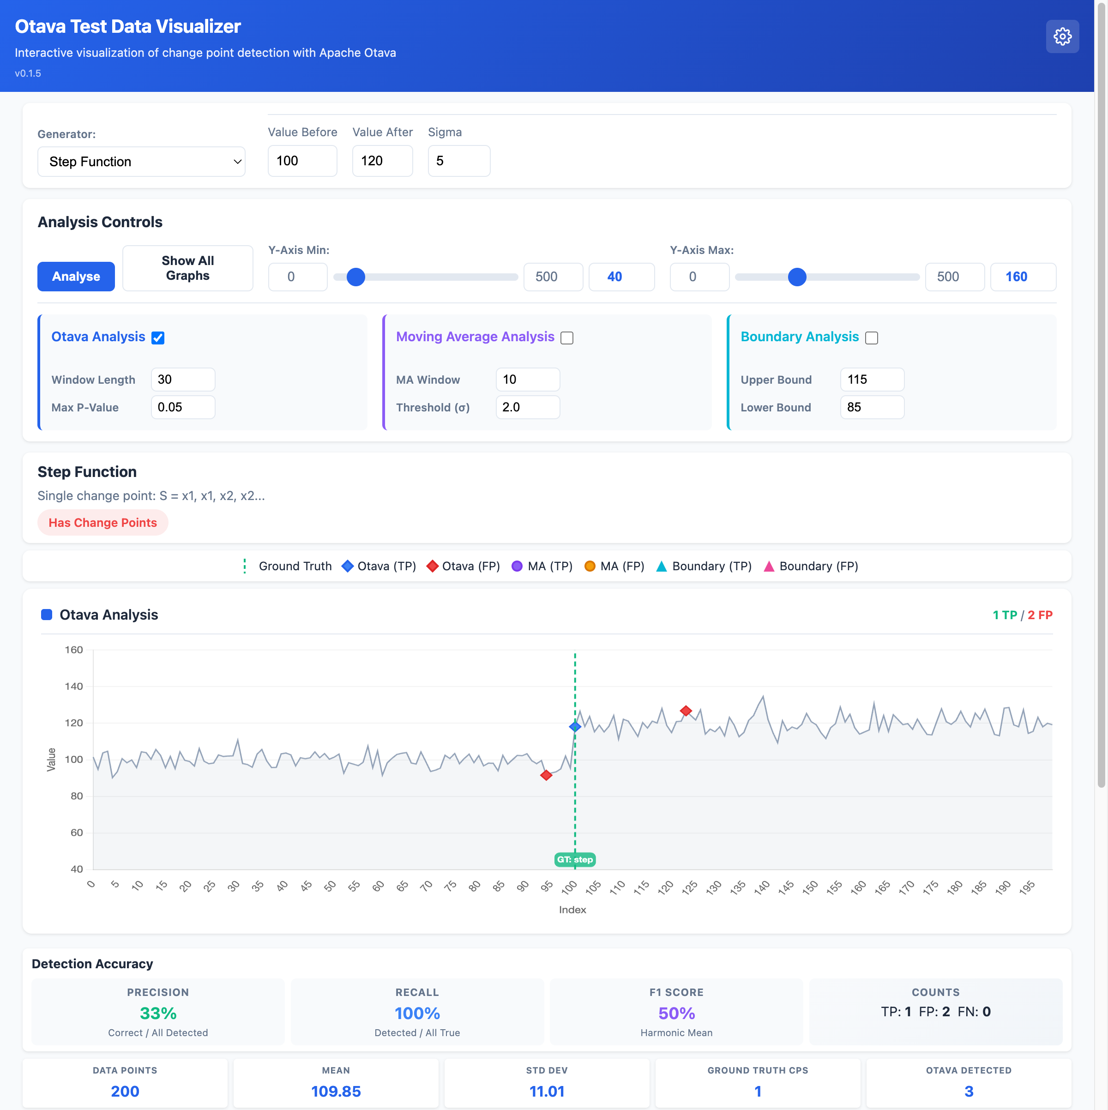Click the Otava Detected value 3

click(969, 1091)
